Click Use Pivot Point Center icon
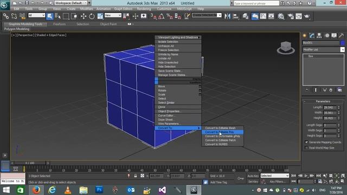Screen dimensions: 347x195 point(126,16)
